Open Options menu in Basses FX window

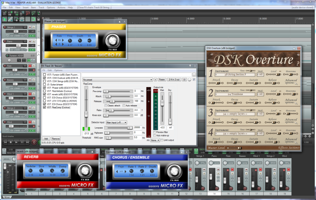pyautogui.click(x=58, y=70)
